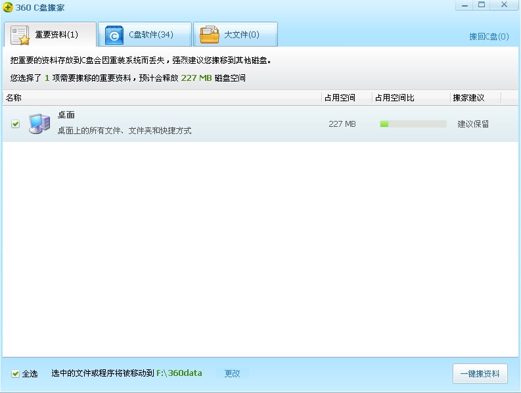This screenshot has width=521, height=393.
Task: Sort by the 名称 column header
Action: [162, 98]
